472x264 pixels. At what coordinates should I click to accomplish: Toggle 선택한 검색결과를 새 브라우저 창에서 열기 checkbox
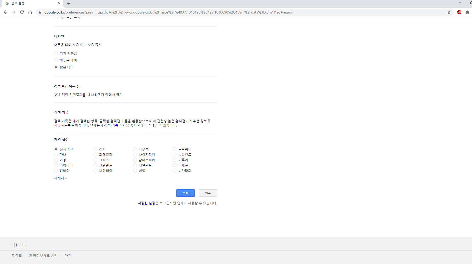[56, 95]
